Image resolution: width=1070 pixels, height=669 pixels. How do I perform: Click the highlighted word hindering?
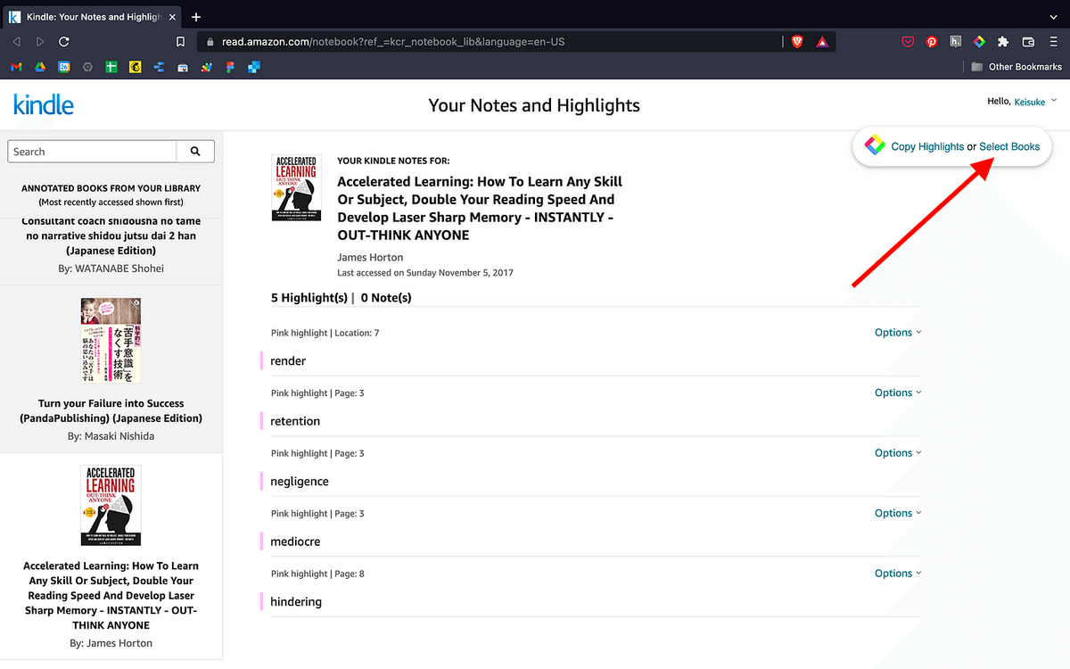[x=296, y=602]
